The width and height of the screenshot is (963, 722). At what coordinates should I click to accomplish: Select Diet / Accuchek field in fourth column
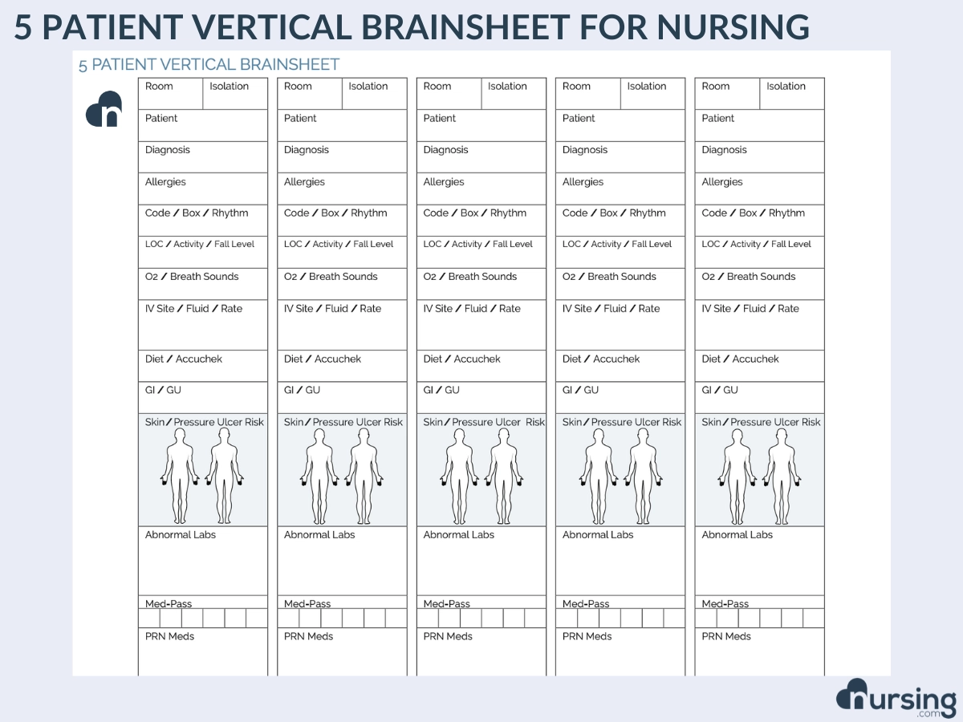click(x=620, y=366)
